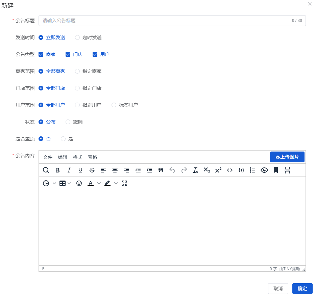Click the search and replace magnifier icon

click(46, 170)
